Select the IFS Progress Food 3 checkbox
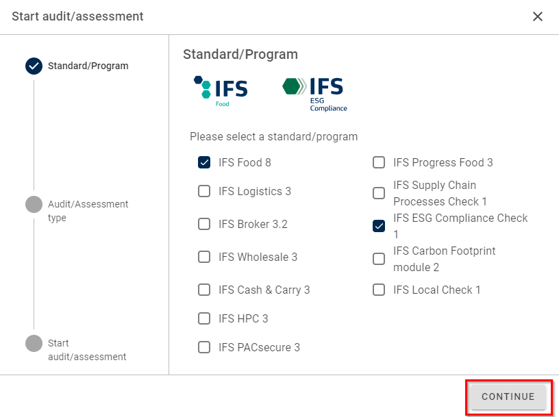Image resolution: width=559 pixels, height=417 pixels. (x=379, y=162)
